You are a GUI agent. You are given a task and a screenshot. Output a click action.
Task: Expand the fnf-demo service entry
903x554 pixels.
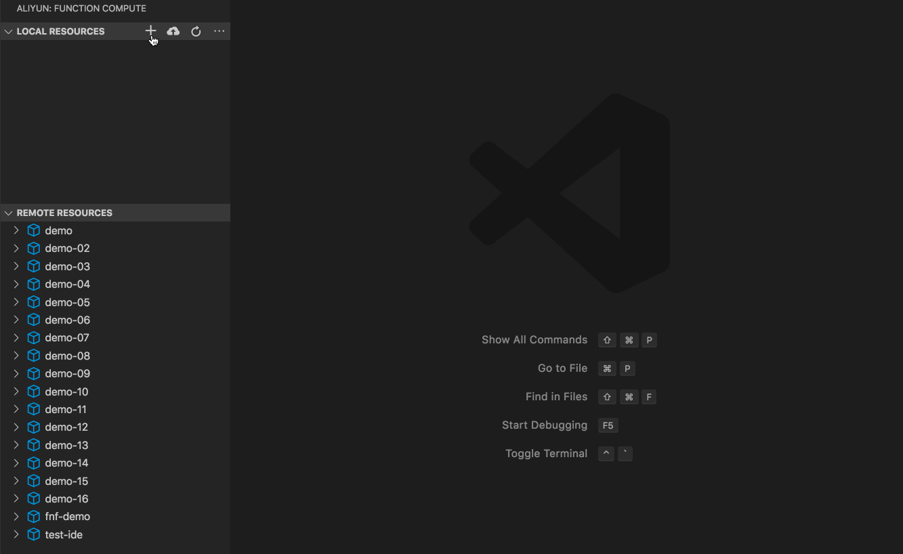pos(16,516)
